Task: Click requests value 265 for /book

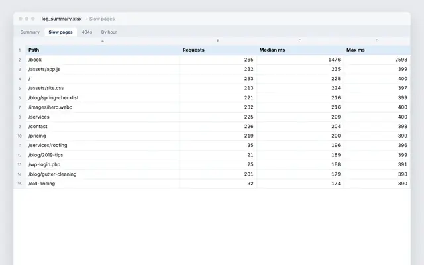Action: point(218,60)
